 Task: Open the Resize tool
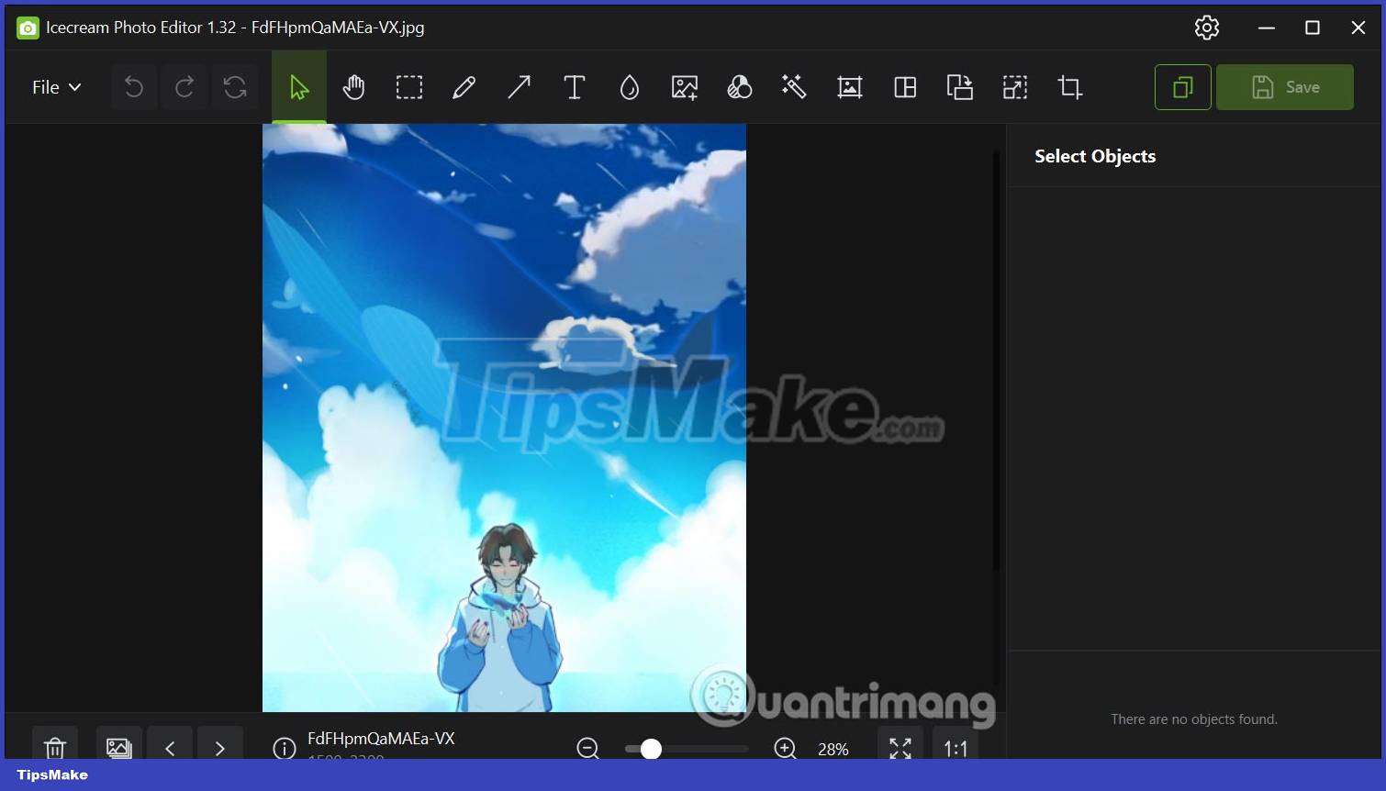pos(1014,87)
